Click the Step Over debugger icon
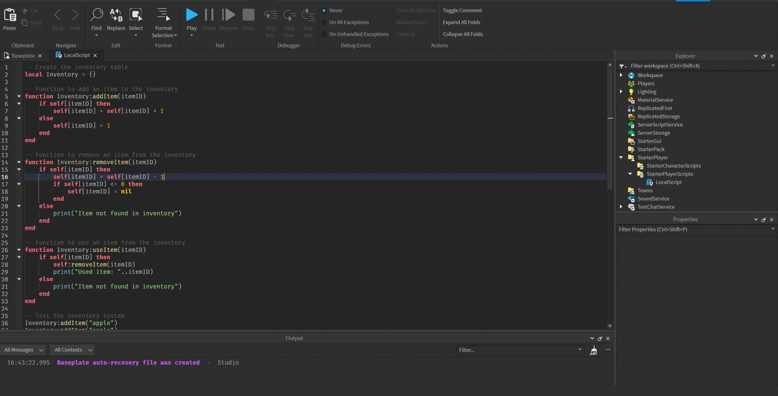Screen dimensions: 778x396 coord(289,14)
